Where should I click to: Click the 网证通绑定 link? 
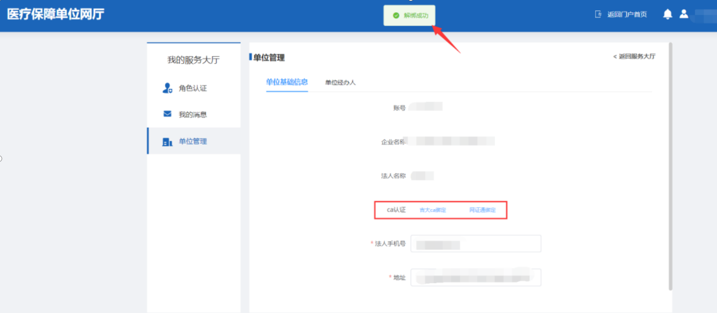482,210
